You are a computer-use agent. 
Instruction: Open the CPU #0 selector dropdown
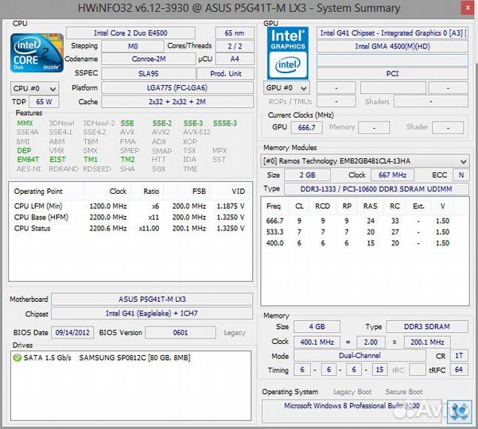pyautogui.click(x=34, y=89)
